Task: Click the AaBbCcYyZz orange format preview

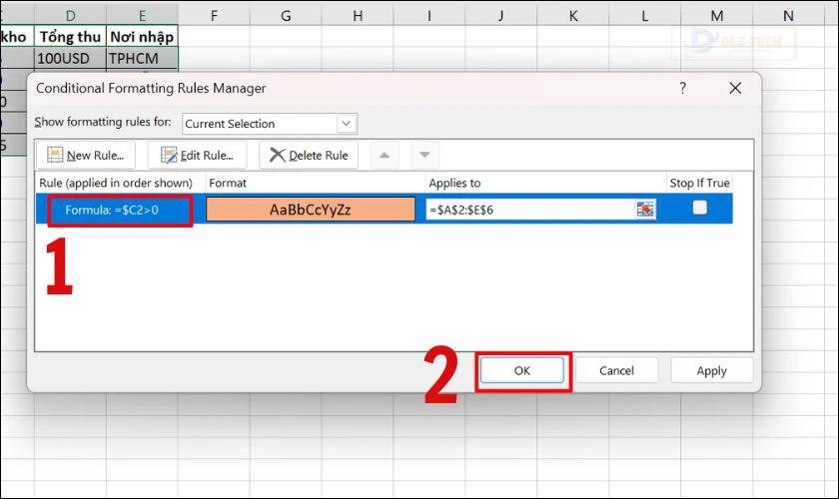Action: (311, 210)
